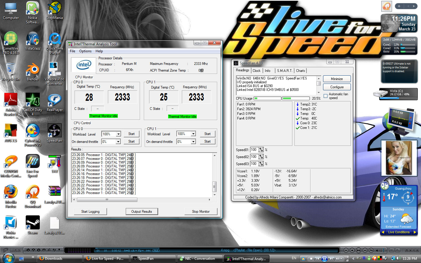Click the Windows Start orb

point(8,258)
